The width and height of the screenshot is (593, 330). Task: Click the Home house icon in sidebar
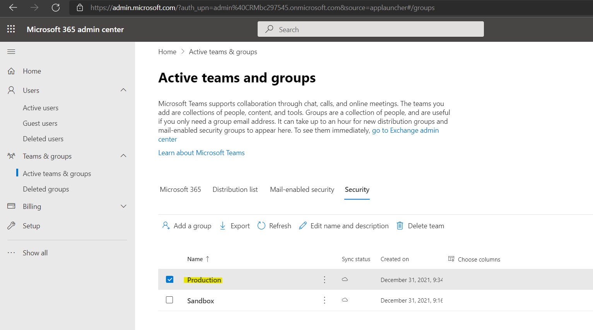tap(11, 71)
